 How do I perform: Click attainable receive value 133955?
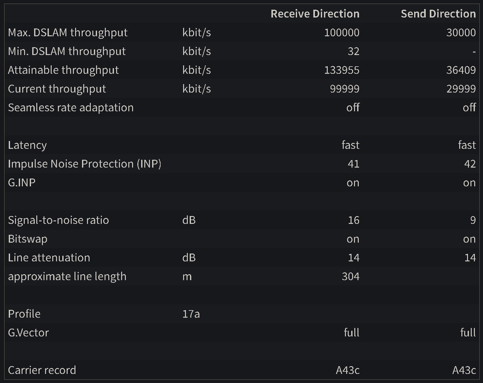(342, 70)
